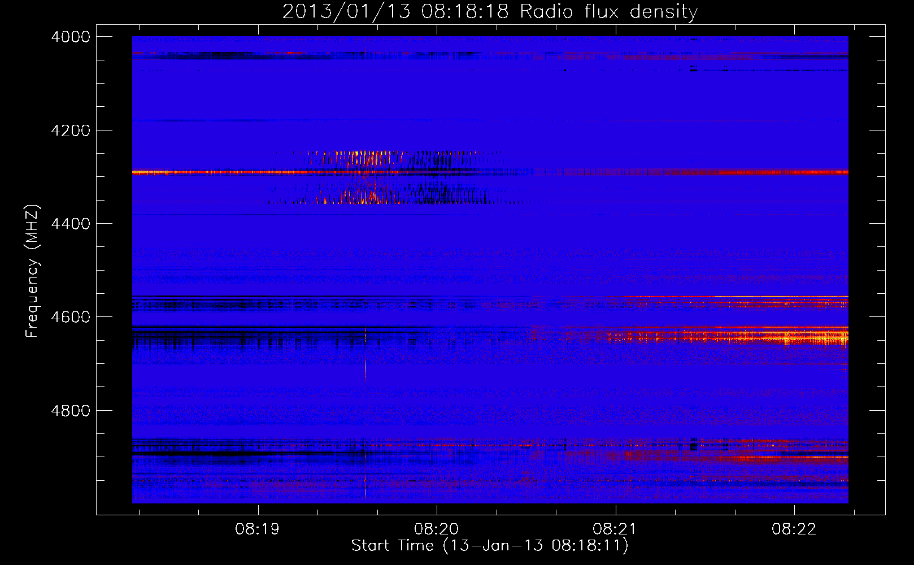914x565 pixels.
Task: Select the y-axis label "Frequency (MHZ)"
Action: [32, 271]
